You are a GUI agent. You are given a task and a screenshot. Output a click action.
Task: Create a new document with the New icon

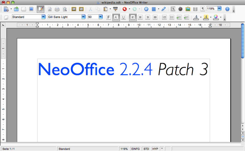click(6, 9)
